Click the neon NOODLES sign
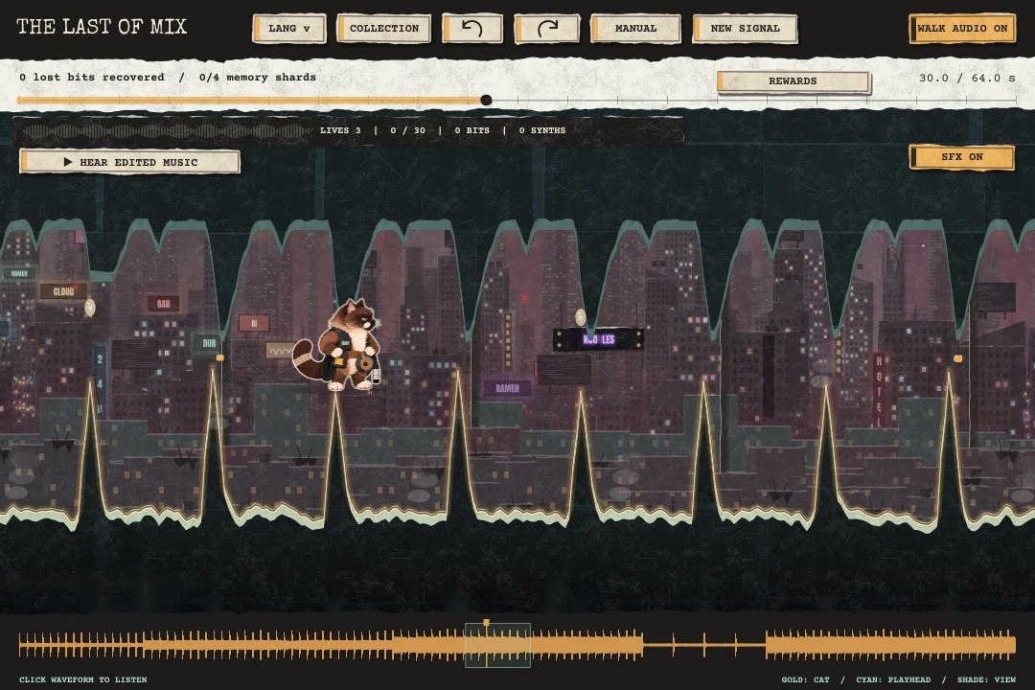Viewport: 1035px width, 690px height. [599, 339]
